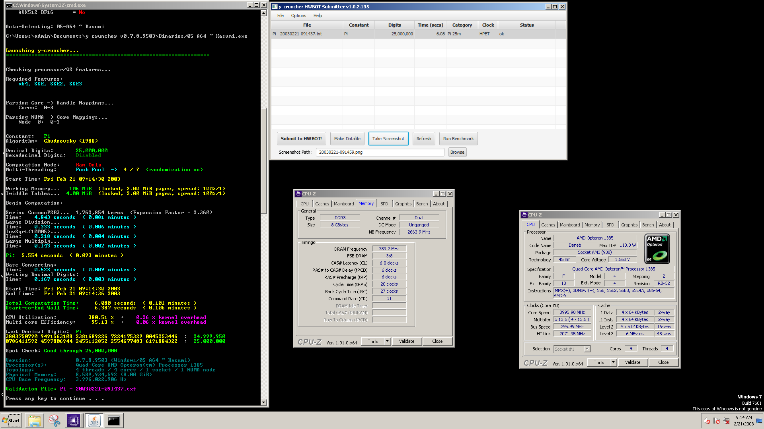Click the Take Screenshot button
The height and width of the screenshot is (429, 764).
[x=388, y=139]
